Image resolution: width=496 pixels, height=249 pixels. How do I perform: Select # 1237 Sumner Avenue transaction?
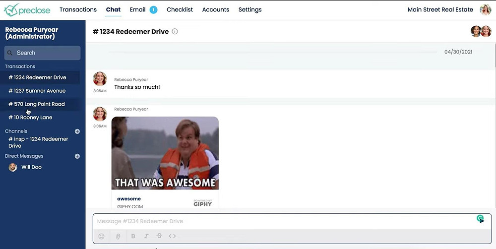[x=40, y=91]
